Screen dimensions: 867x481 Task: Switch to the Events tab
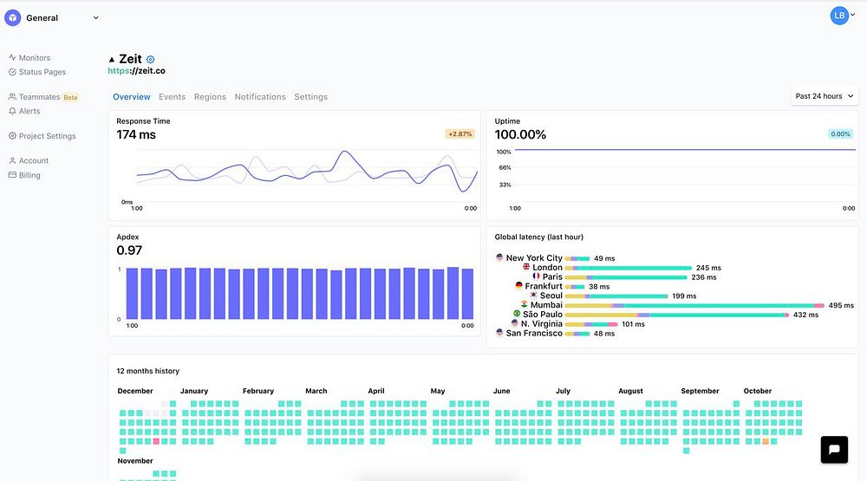[172, 97]
